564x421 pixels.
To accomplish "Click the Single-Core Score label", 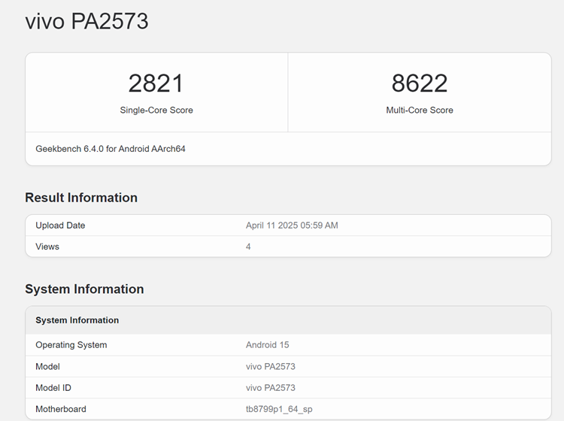I will tap(156, 110).
